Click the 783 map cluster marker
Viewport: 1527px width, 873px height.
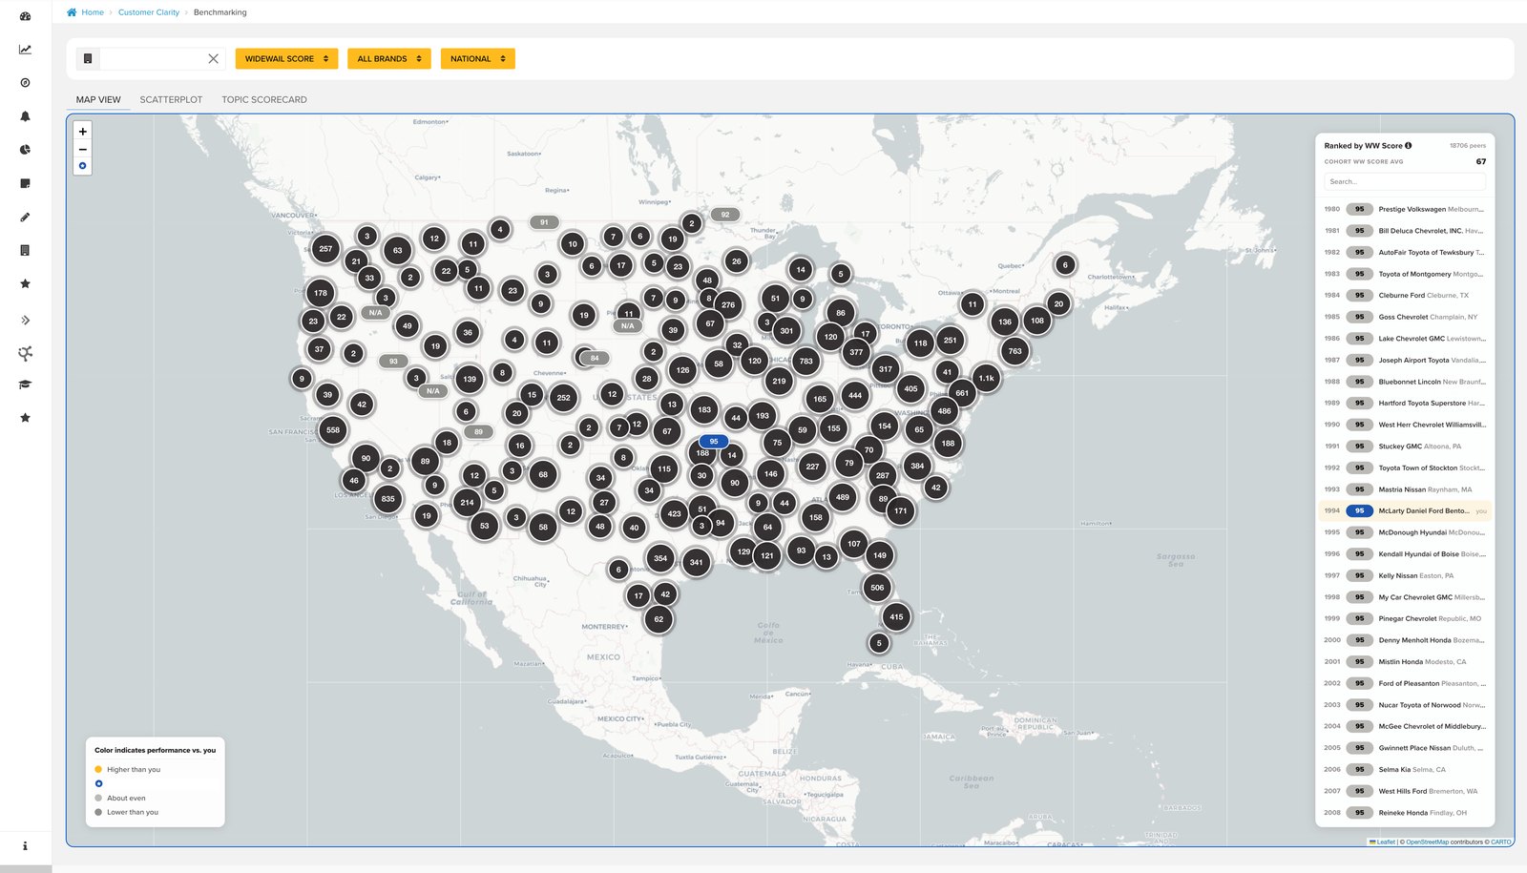tap(806, 361)
